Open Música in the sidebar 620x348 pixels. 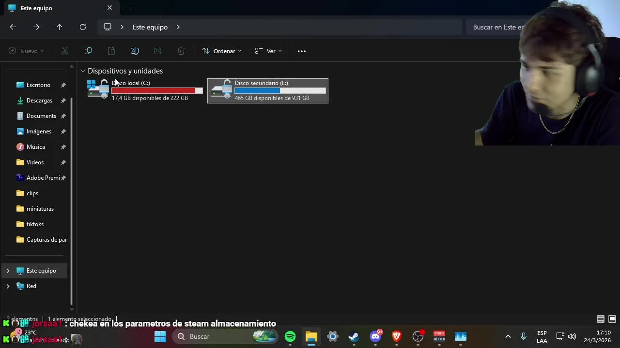point(37,147)
